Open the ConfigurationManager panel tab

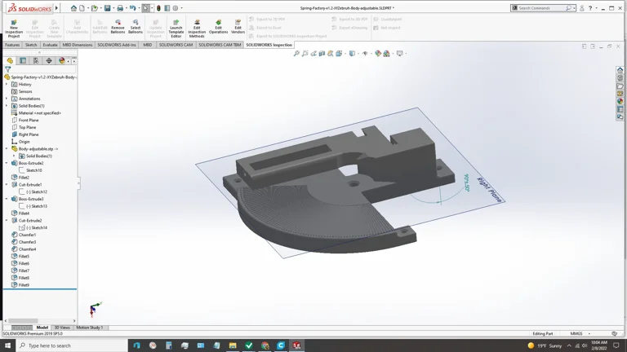36,60
